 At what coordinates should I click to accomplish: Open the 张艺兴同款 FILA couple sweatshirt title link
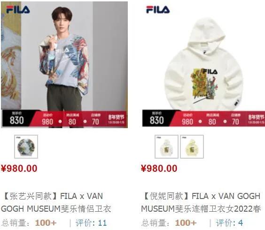[x=56, y=202]
